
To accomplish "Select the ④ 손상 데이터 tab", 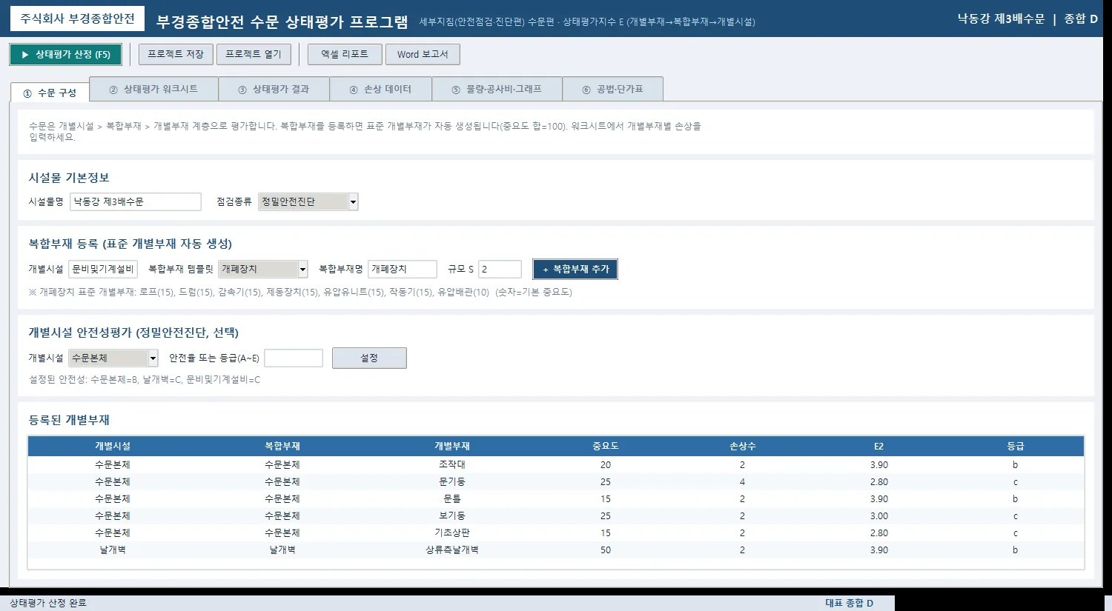I will click(x=380, y=89).
